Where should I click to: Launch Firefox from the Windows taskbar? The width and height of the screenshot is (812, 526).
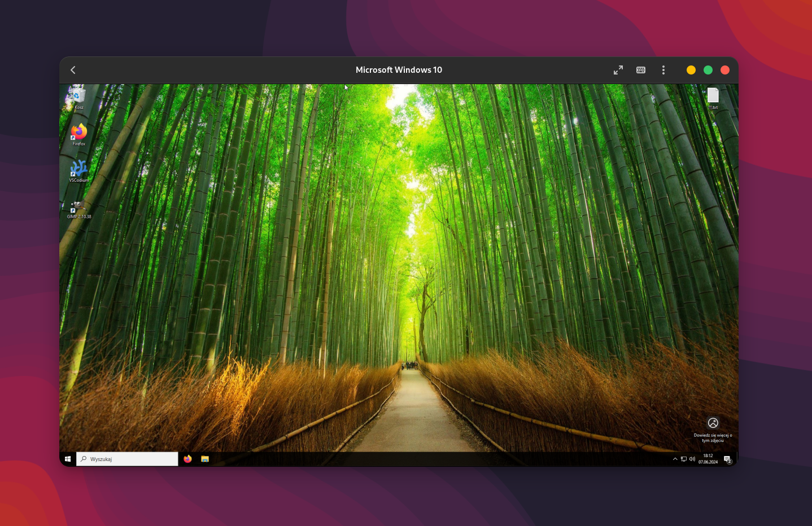(187, 459)
